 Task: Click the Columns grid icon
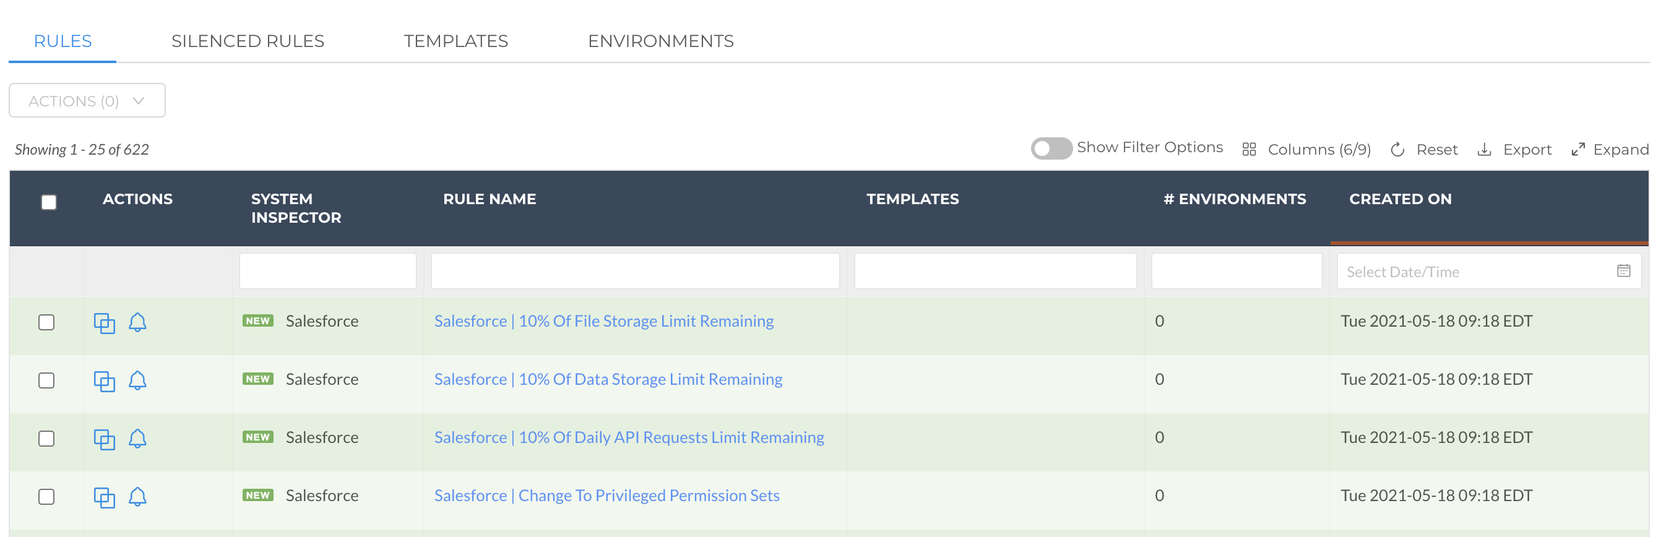[1248, 150]
